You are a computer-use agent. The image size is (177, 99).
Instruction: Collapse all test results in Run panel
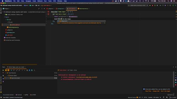click(x=19, y=70)
